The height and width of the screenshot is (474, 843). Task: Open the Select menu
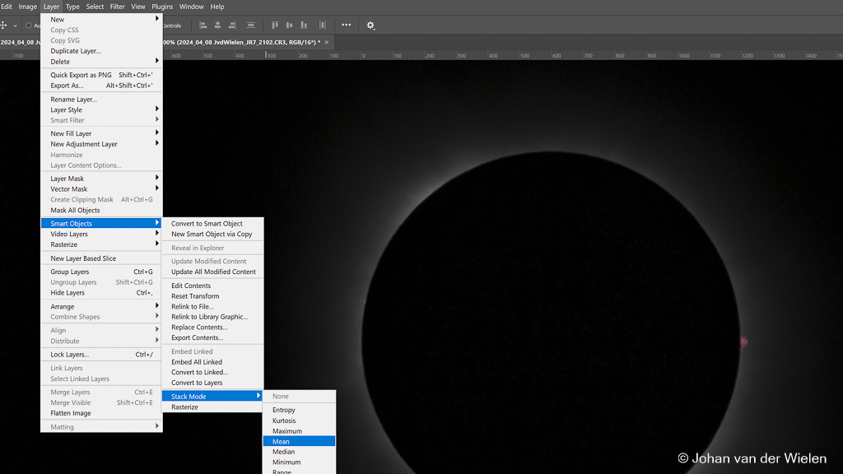pyautogui.click(x=95, y=7)
